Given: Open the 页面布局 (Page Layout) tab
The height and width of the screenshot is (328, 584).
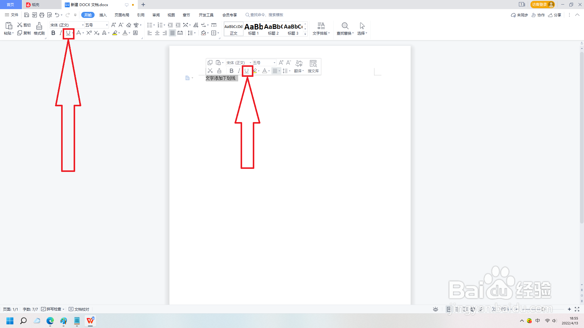Looking at the screenshot, I should pyautogui.click(x=122, y=15).
